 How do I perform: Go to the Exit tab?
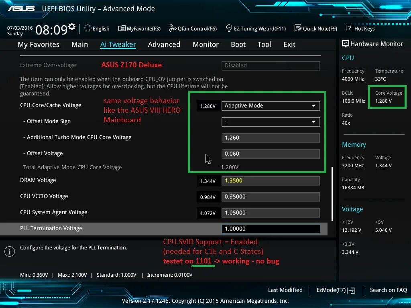[289, 45]
